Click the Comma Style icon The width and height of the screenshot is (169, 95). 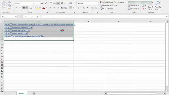click(87, 8)
